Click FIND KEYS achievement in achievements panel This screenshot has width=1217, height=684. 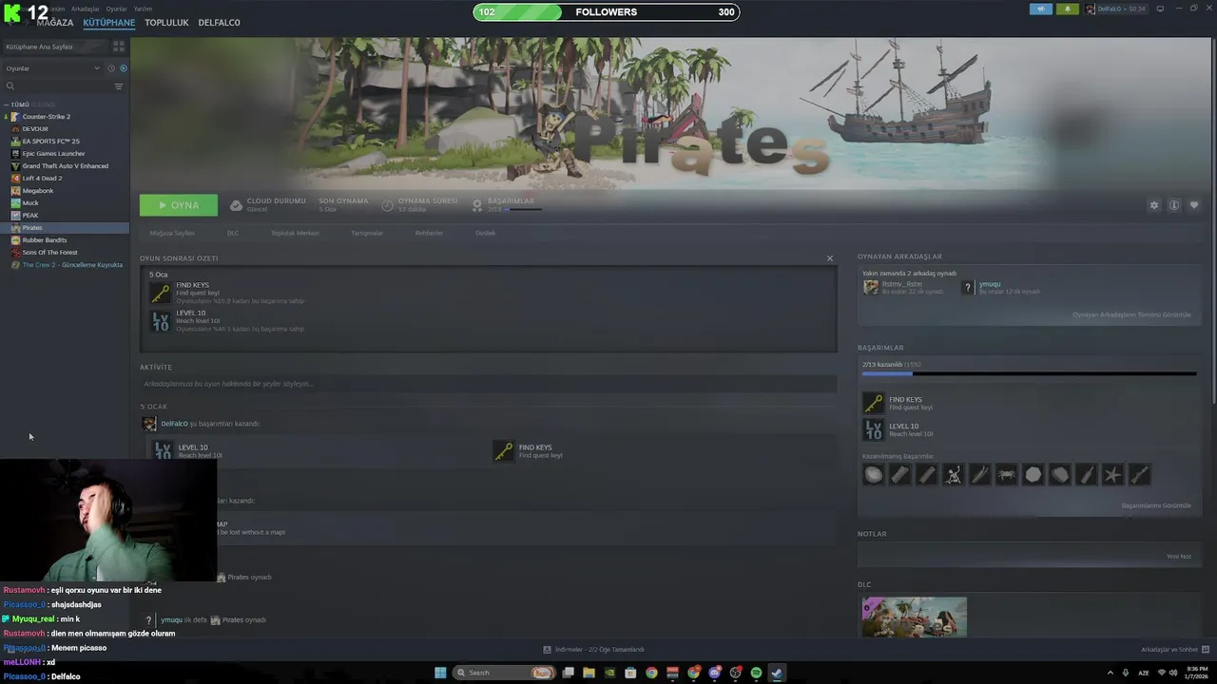click(x=898, y=403)
